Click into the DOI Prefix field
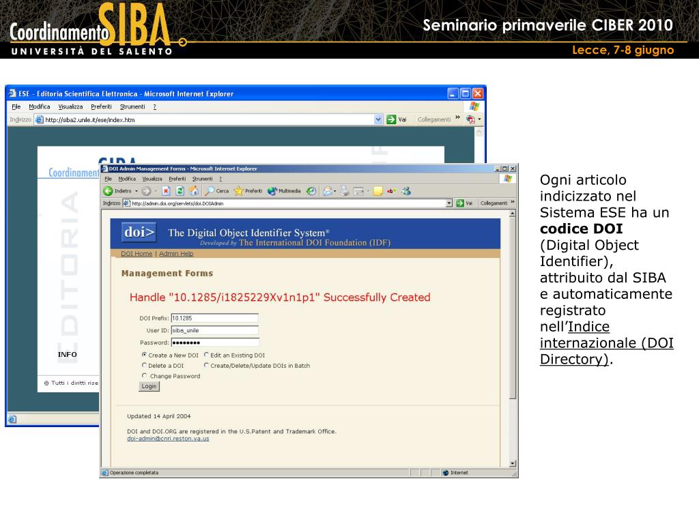This screenshot has width=699, height=524. pyautogui.click(x=215, y=318)
